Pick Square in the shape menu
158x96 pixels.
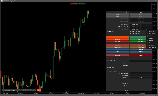point(152,38)
